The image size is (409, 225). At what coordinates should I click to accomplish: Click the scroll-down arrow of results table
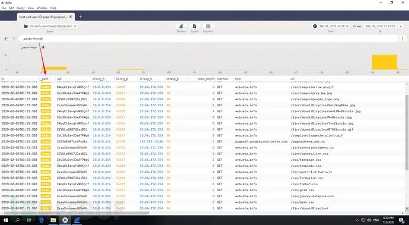click(407, 209)
